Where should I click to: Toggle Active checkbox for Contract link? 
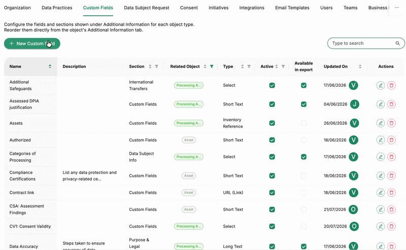[x=272, y=193]
